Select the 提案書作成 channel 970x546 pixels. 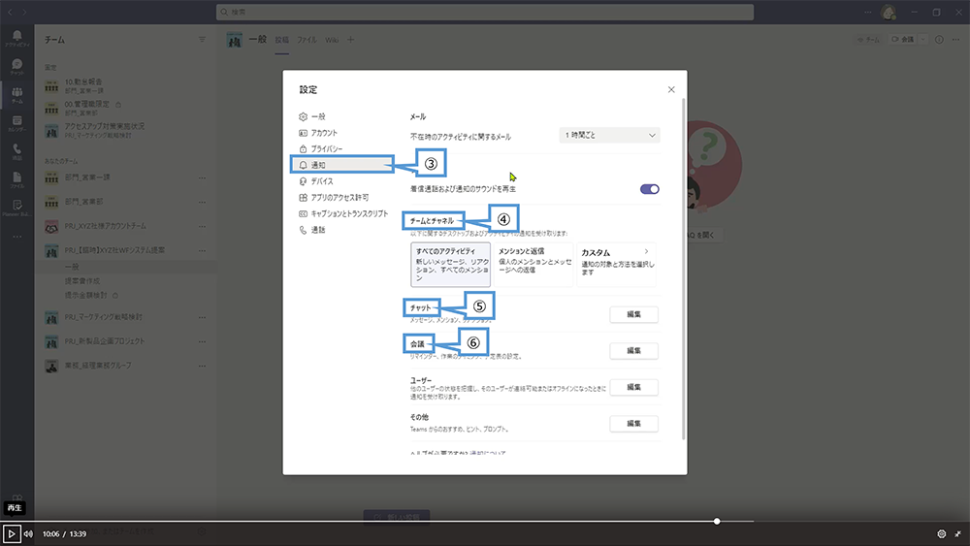[82, 280]
